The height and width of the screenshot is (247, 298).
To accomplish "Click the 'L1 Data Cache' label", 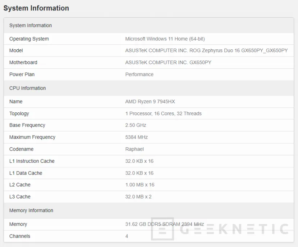I will 26,173.
